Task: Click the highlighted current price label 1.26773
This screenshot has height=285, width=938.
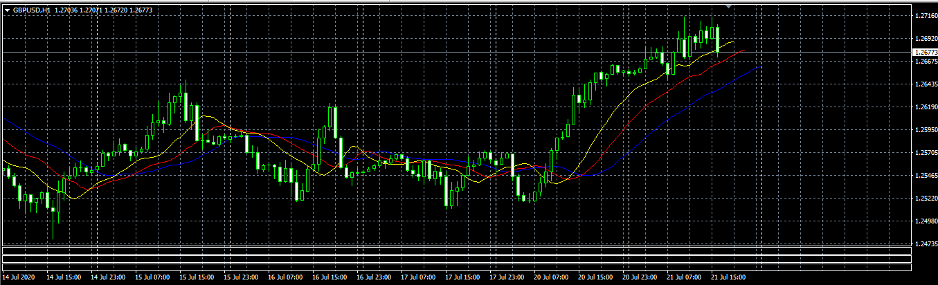Action: point(925,53)
